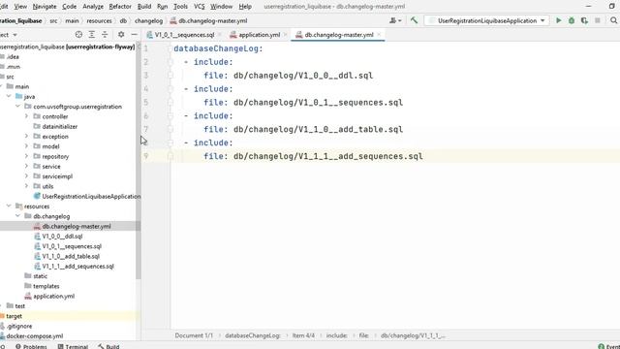Viewport: 620px width, 349px height.
Task: Collapse the db.changelog folder
Action: click(17, 216)
